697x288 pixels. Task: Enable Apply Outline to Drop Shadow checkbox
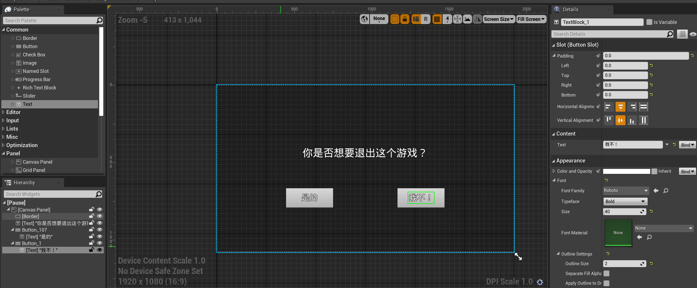(x=606, y=283)
